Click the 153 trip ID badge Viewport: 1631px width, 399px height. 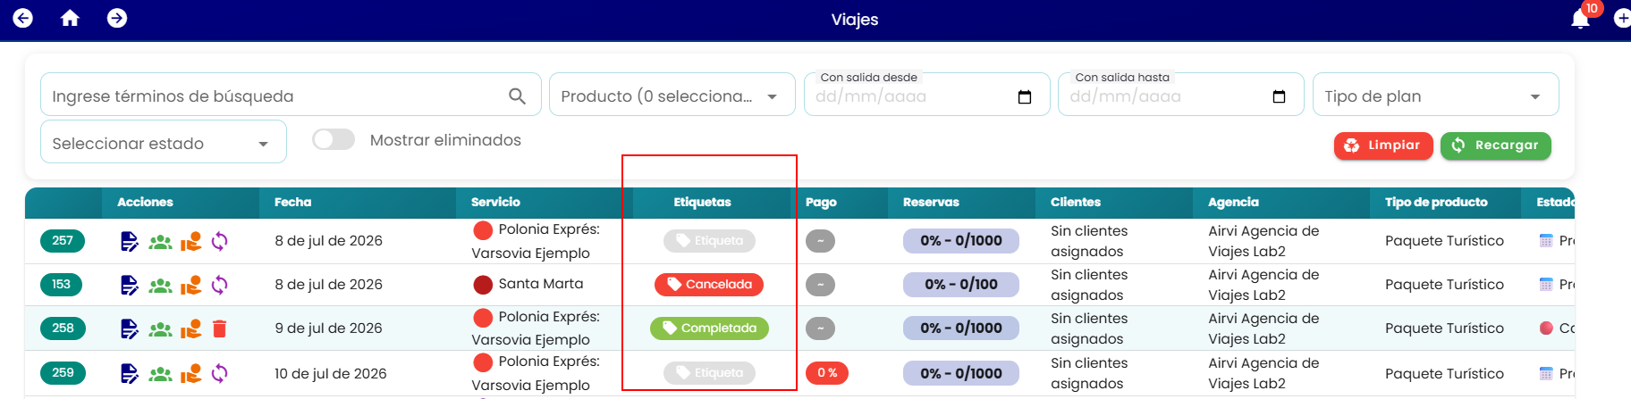click(x=61, y=285)
